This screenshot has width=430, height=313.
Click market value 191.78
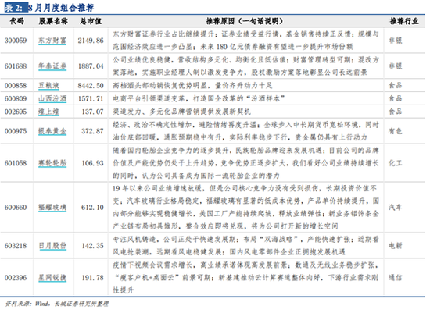tap(93, 278)
